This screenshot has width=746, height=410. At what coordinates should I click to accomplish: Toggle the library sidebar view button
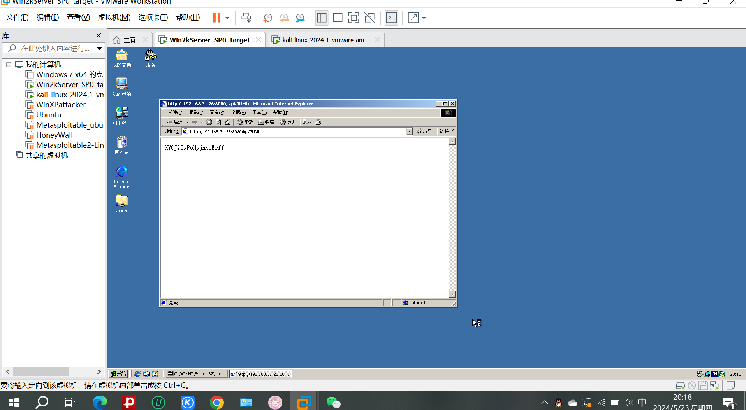pyautogui.click(x=322, y=18)
